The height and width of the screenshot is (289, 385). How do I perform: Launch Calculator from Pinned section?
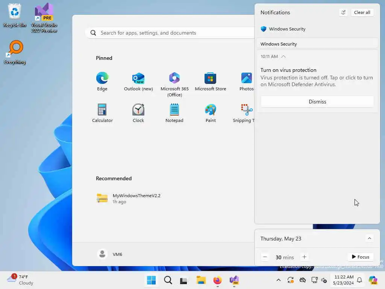pyautogui.click(x=102, y=113)
